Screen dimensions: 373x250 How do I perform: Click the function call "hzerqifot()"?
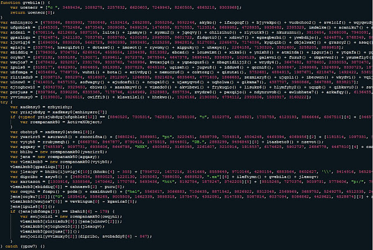[x=72, y=47]
